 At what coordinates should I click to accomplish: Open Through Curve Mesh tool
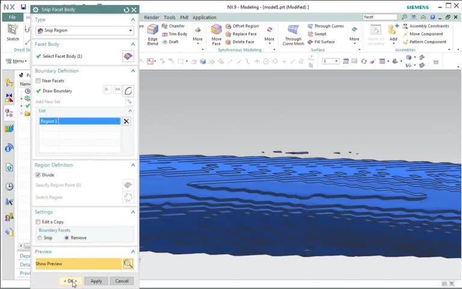pos(293,35)
